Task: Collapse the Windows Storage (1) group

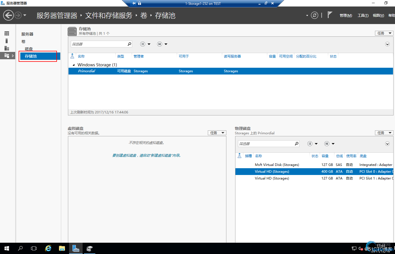Action: (74, 65)
